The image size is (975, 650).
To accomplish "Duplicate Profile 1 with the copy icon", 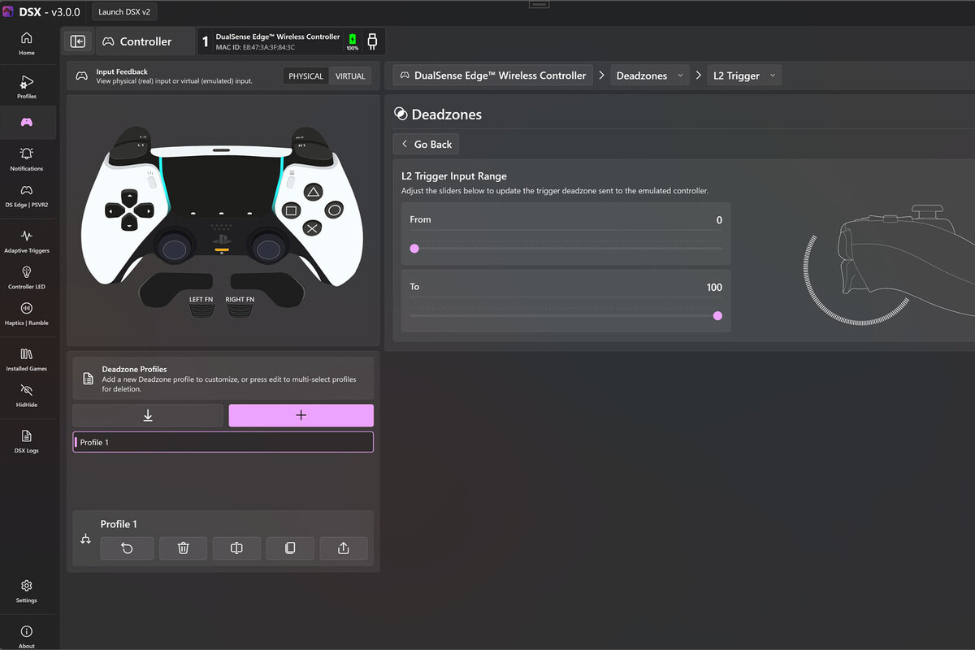I will [x=290, y=548].
